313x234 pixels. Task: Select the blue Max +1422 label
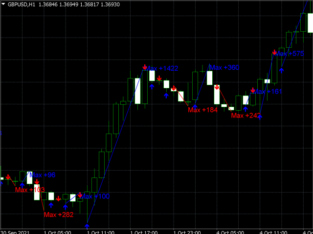[162, 68]
